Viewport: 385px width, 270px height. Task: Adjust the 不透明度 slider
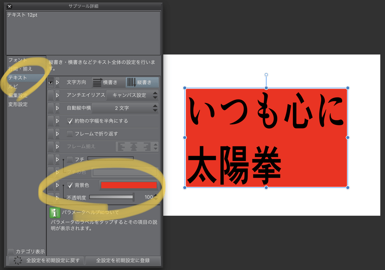tap(111, 197)
